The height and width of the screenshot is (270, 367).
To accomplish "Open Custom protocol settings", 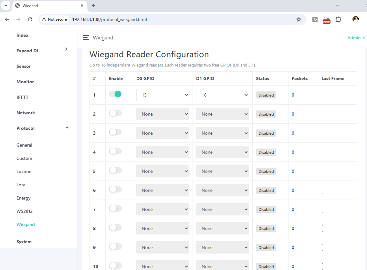I will pos(24,158).
